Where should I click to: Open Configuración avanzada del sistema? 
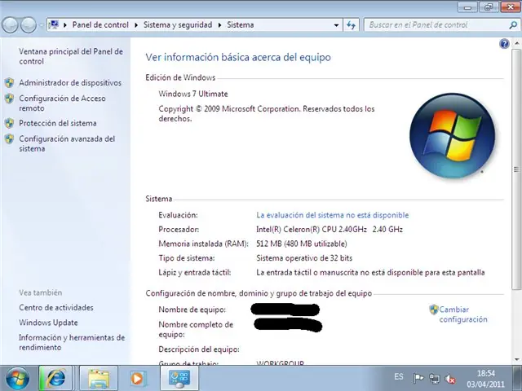(x=67, y=143)
